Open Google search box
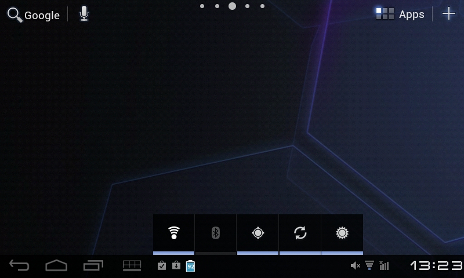464x278 pixels. (34, 15)
